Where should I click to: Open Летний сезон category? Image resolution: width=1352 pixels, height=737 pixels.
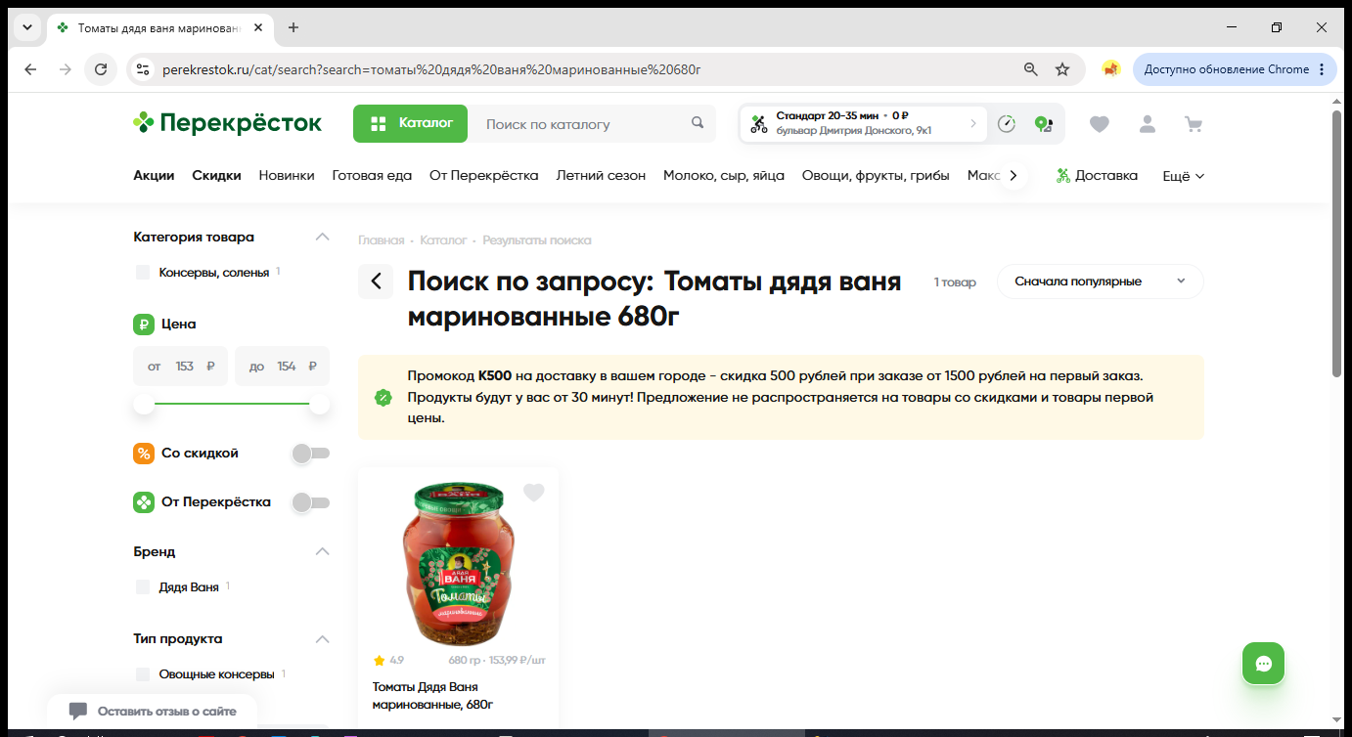click(601, 176)
